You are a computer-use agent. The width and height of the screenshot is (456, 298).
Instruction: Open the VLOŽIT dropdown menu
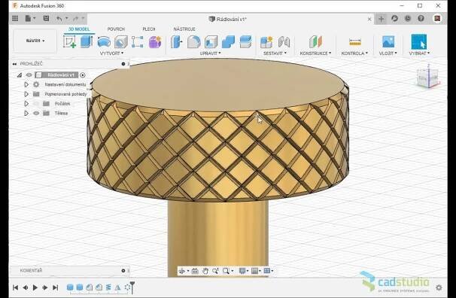point(388,53)
